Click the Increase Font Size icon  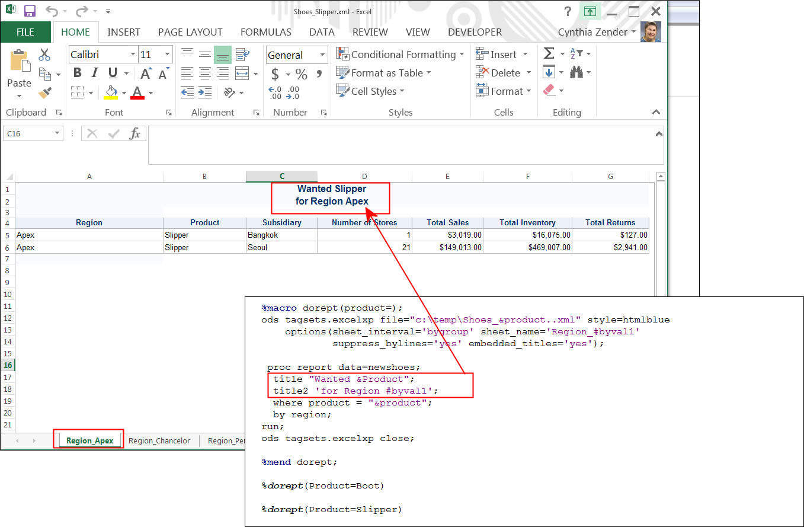point(146,74)
